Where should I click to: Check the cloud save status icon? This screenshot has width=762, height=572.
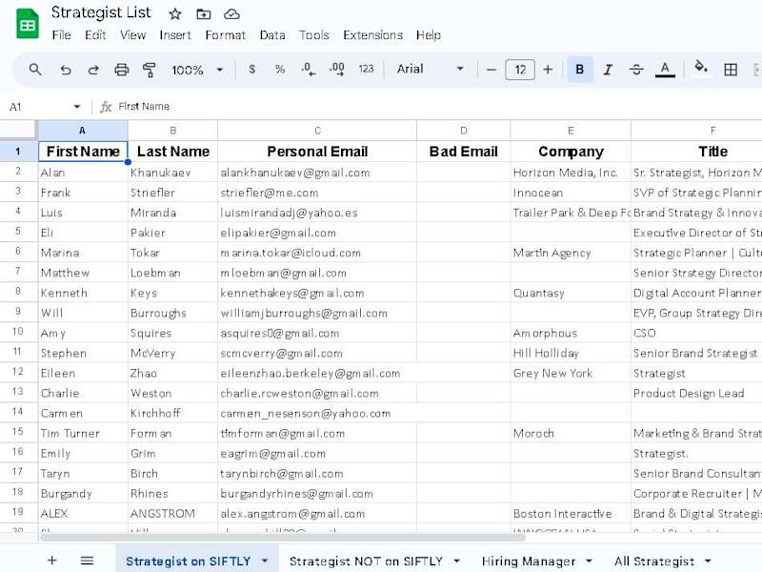tap(231, 14)
